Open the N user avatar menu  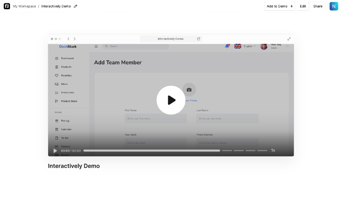(x=334, y=6)
